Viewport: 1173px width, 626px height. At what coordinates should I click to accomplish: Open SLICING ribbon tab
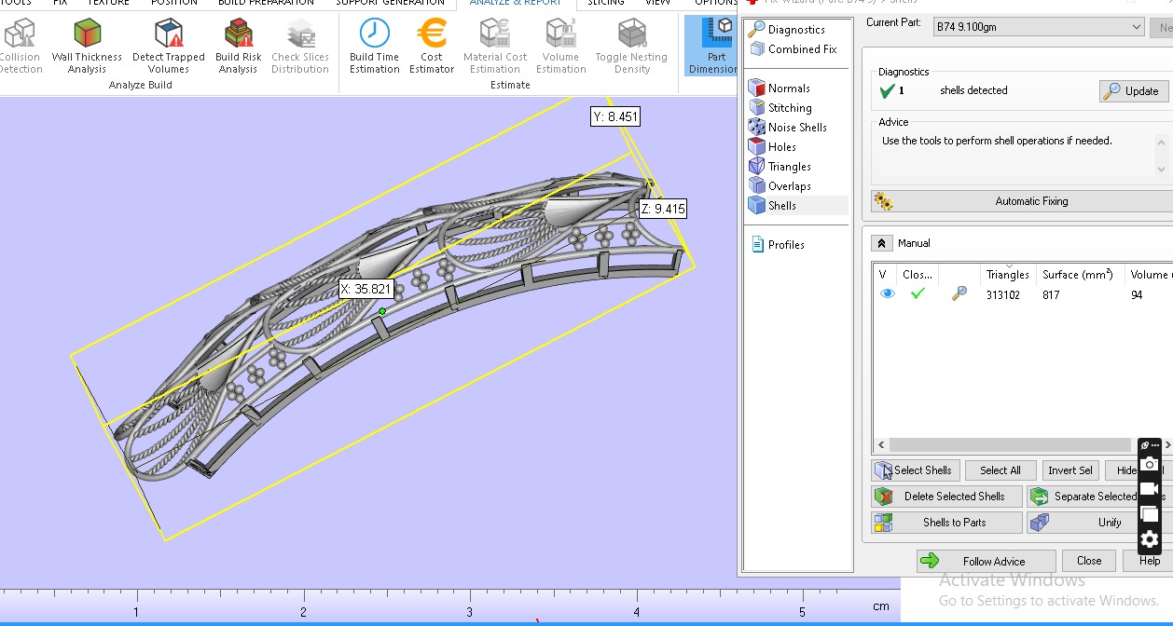[606, 4]
